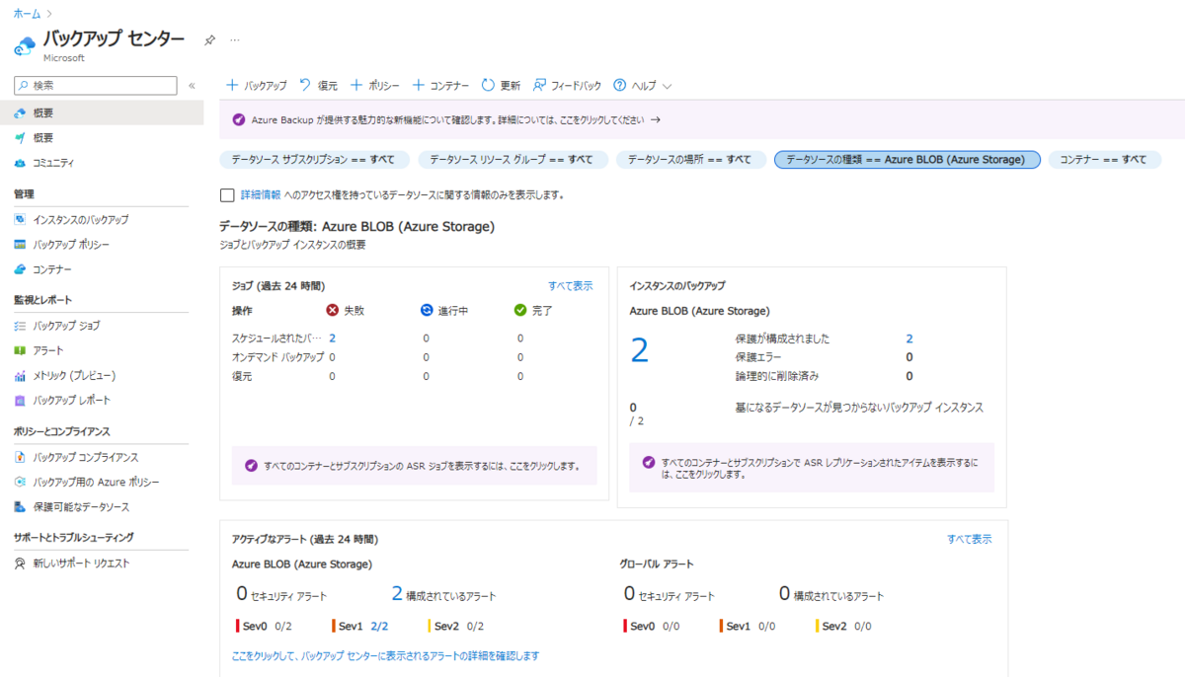Viewport: 1185px width, 677px height.
Task: Click the ASR レプリケーション notice in instances card
Action: [812, 468]
